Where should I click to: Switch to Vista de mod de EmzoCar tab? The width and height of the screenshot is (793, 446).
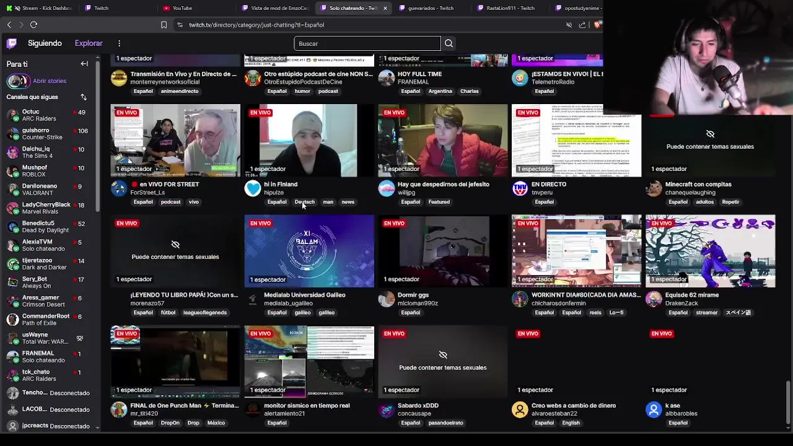click(x=275, y=8)
